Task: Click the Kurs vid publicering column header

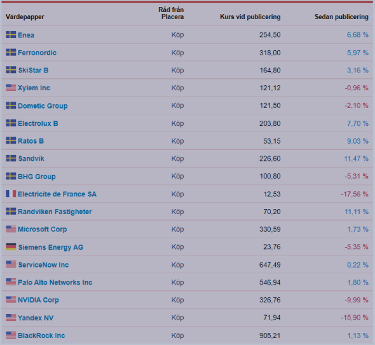Action: tap(250, 17)
